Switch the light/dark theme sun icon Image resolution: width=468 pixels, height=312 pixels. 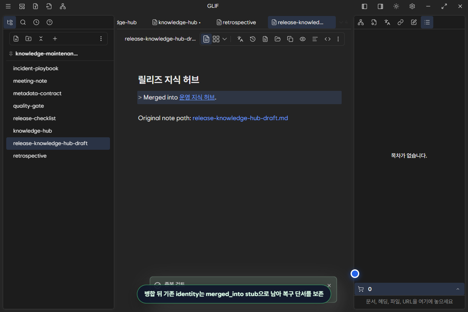click(396, 6)
